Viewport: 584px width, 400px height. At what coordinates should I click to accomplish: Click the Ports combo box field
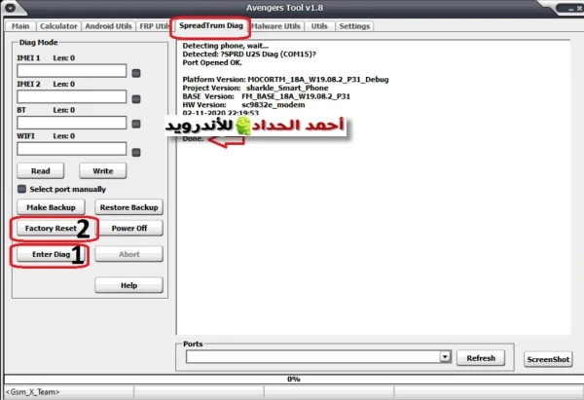pyautogui.click(x=318, y=357)
